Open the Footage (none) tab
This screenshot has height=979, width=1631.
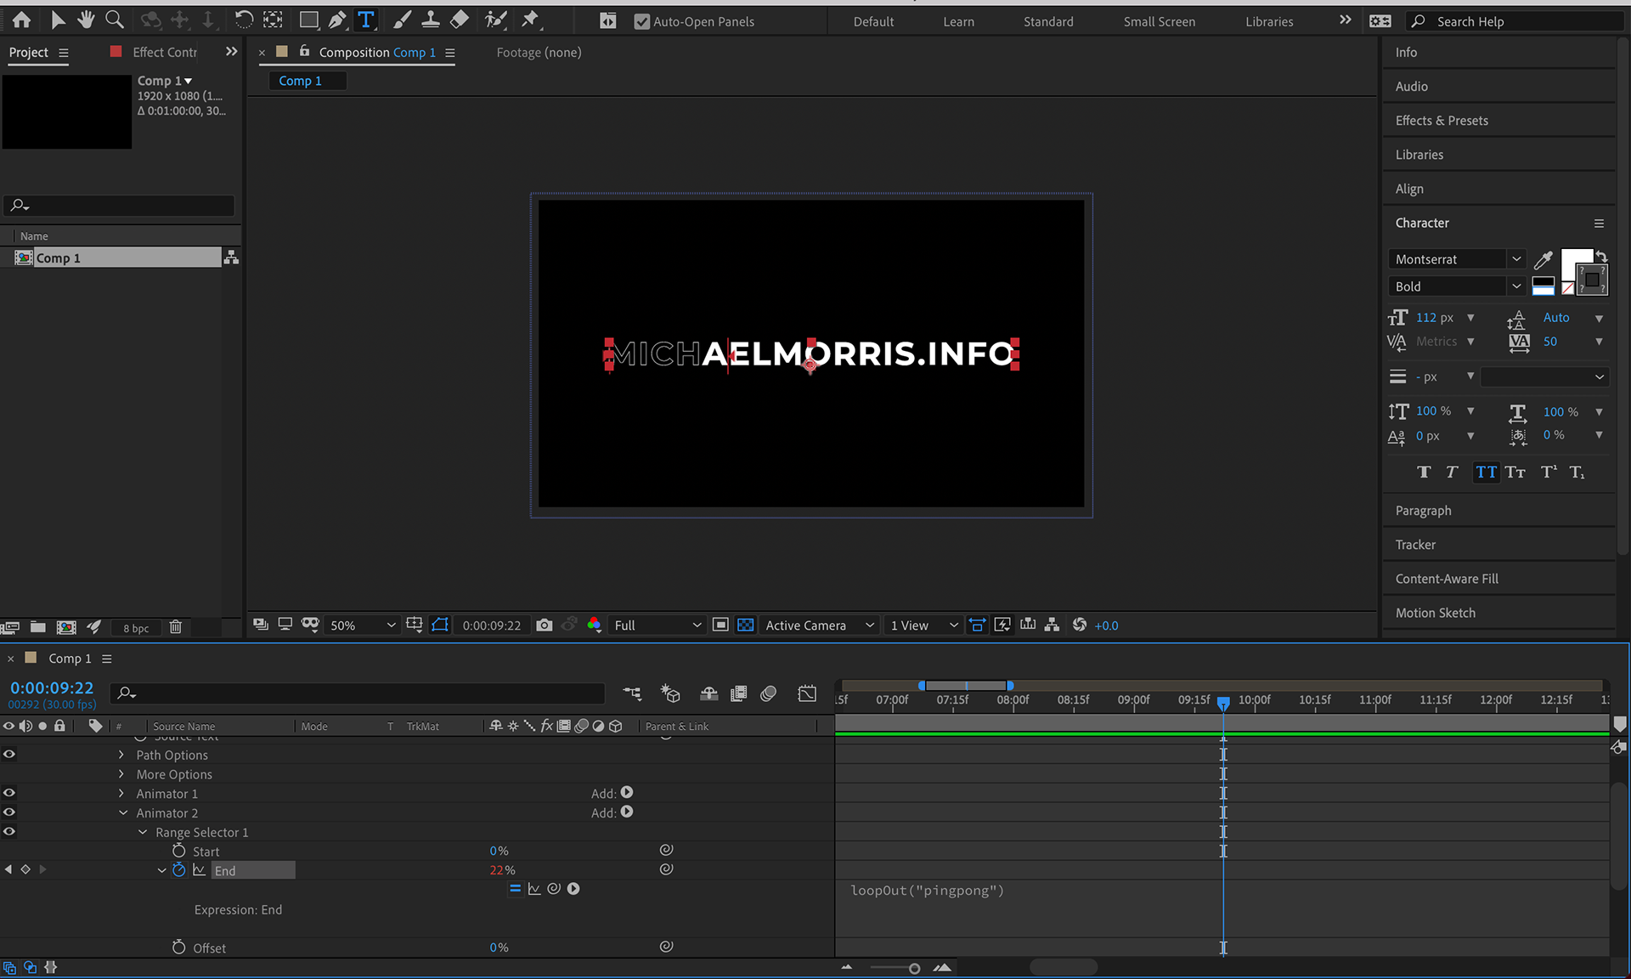(539, 53)
